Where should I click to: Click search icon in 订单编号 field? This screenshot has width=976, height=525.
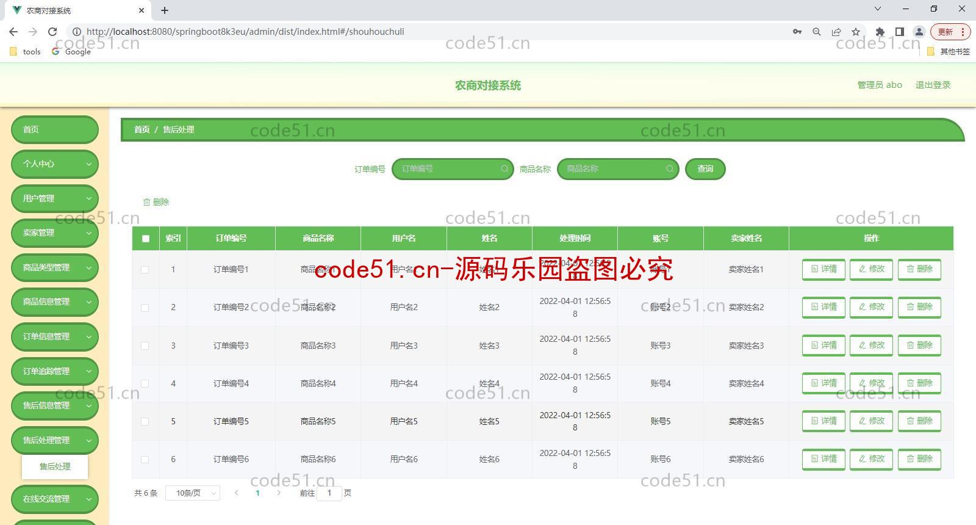point(504,169)
